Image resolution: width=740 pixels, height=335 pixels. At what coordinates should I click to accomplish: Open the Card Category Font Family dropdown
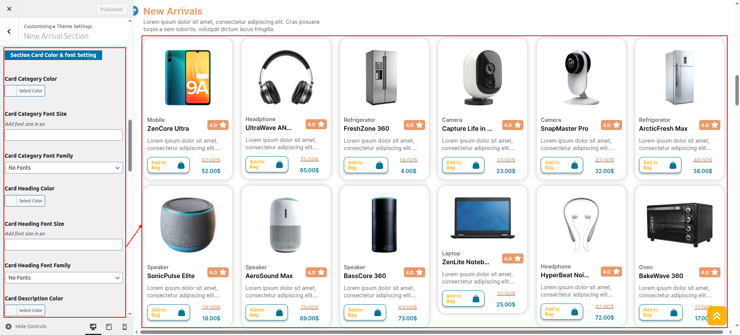[64, 168]
